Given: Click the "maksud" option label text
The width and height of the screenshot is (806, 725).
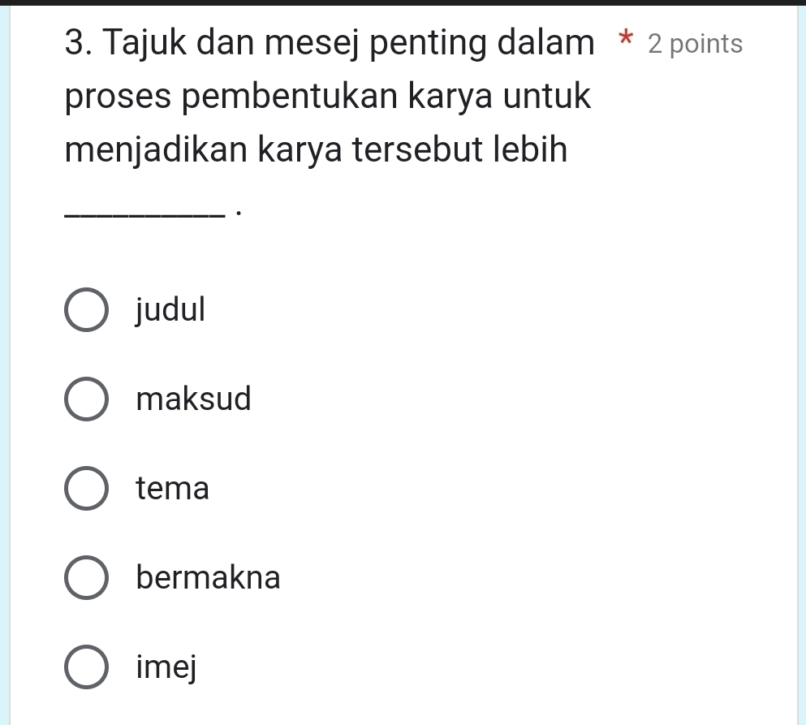Looking at the screenshot, I should (x=194, y=399).
